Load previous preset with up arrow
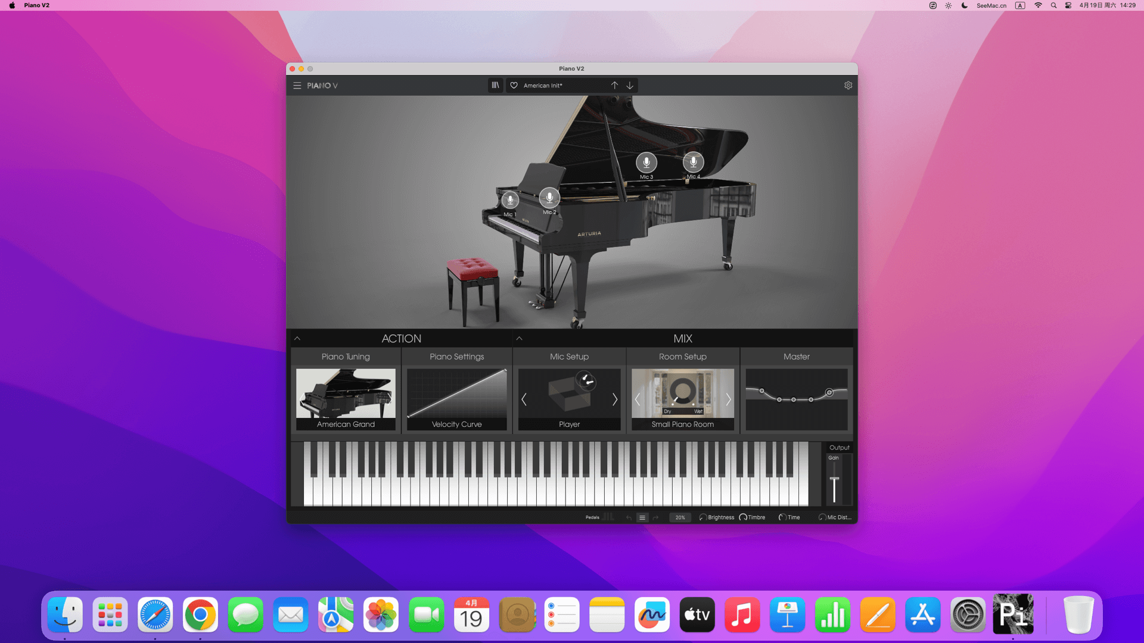This screenshot has width=1144, height=643. click(614, 86)
